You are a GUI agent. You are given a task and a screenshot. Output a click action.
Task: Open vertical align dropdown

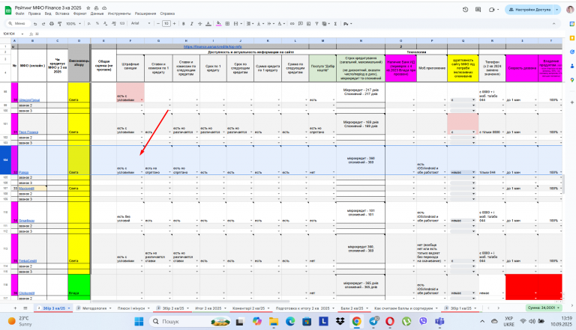(x=259, y=23)
